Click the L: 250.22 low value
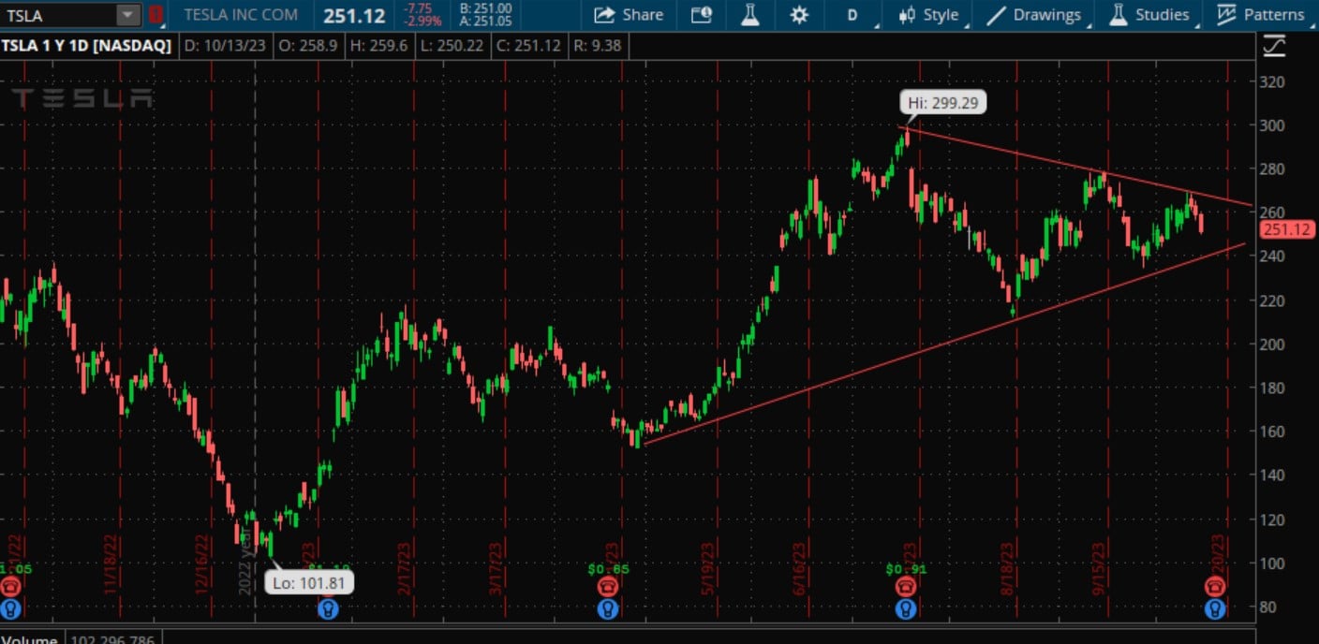 453,45
